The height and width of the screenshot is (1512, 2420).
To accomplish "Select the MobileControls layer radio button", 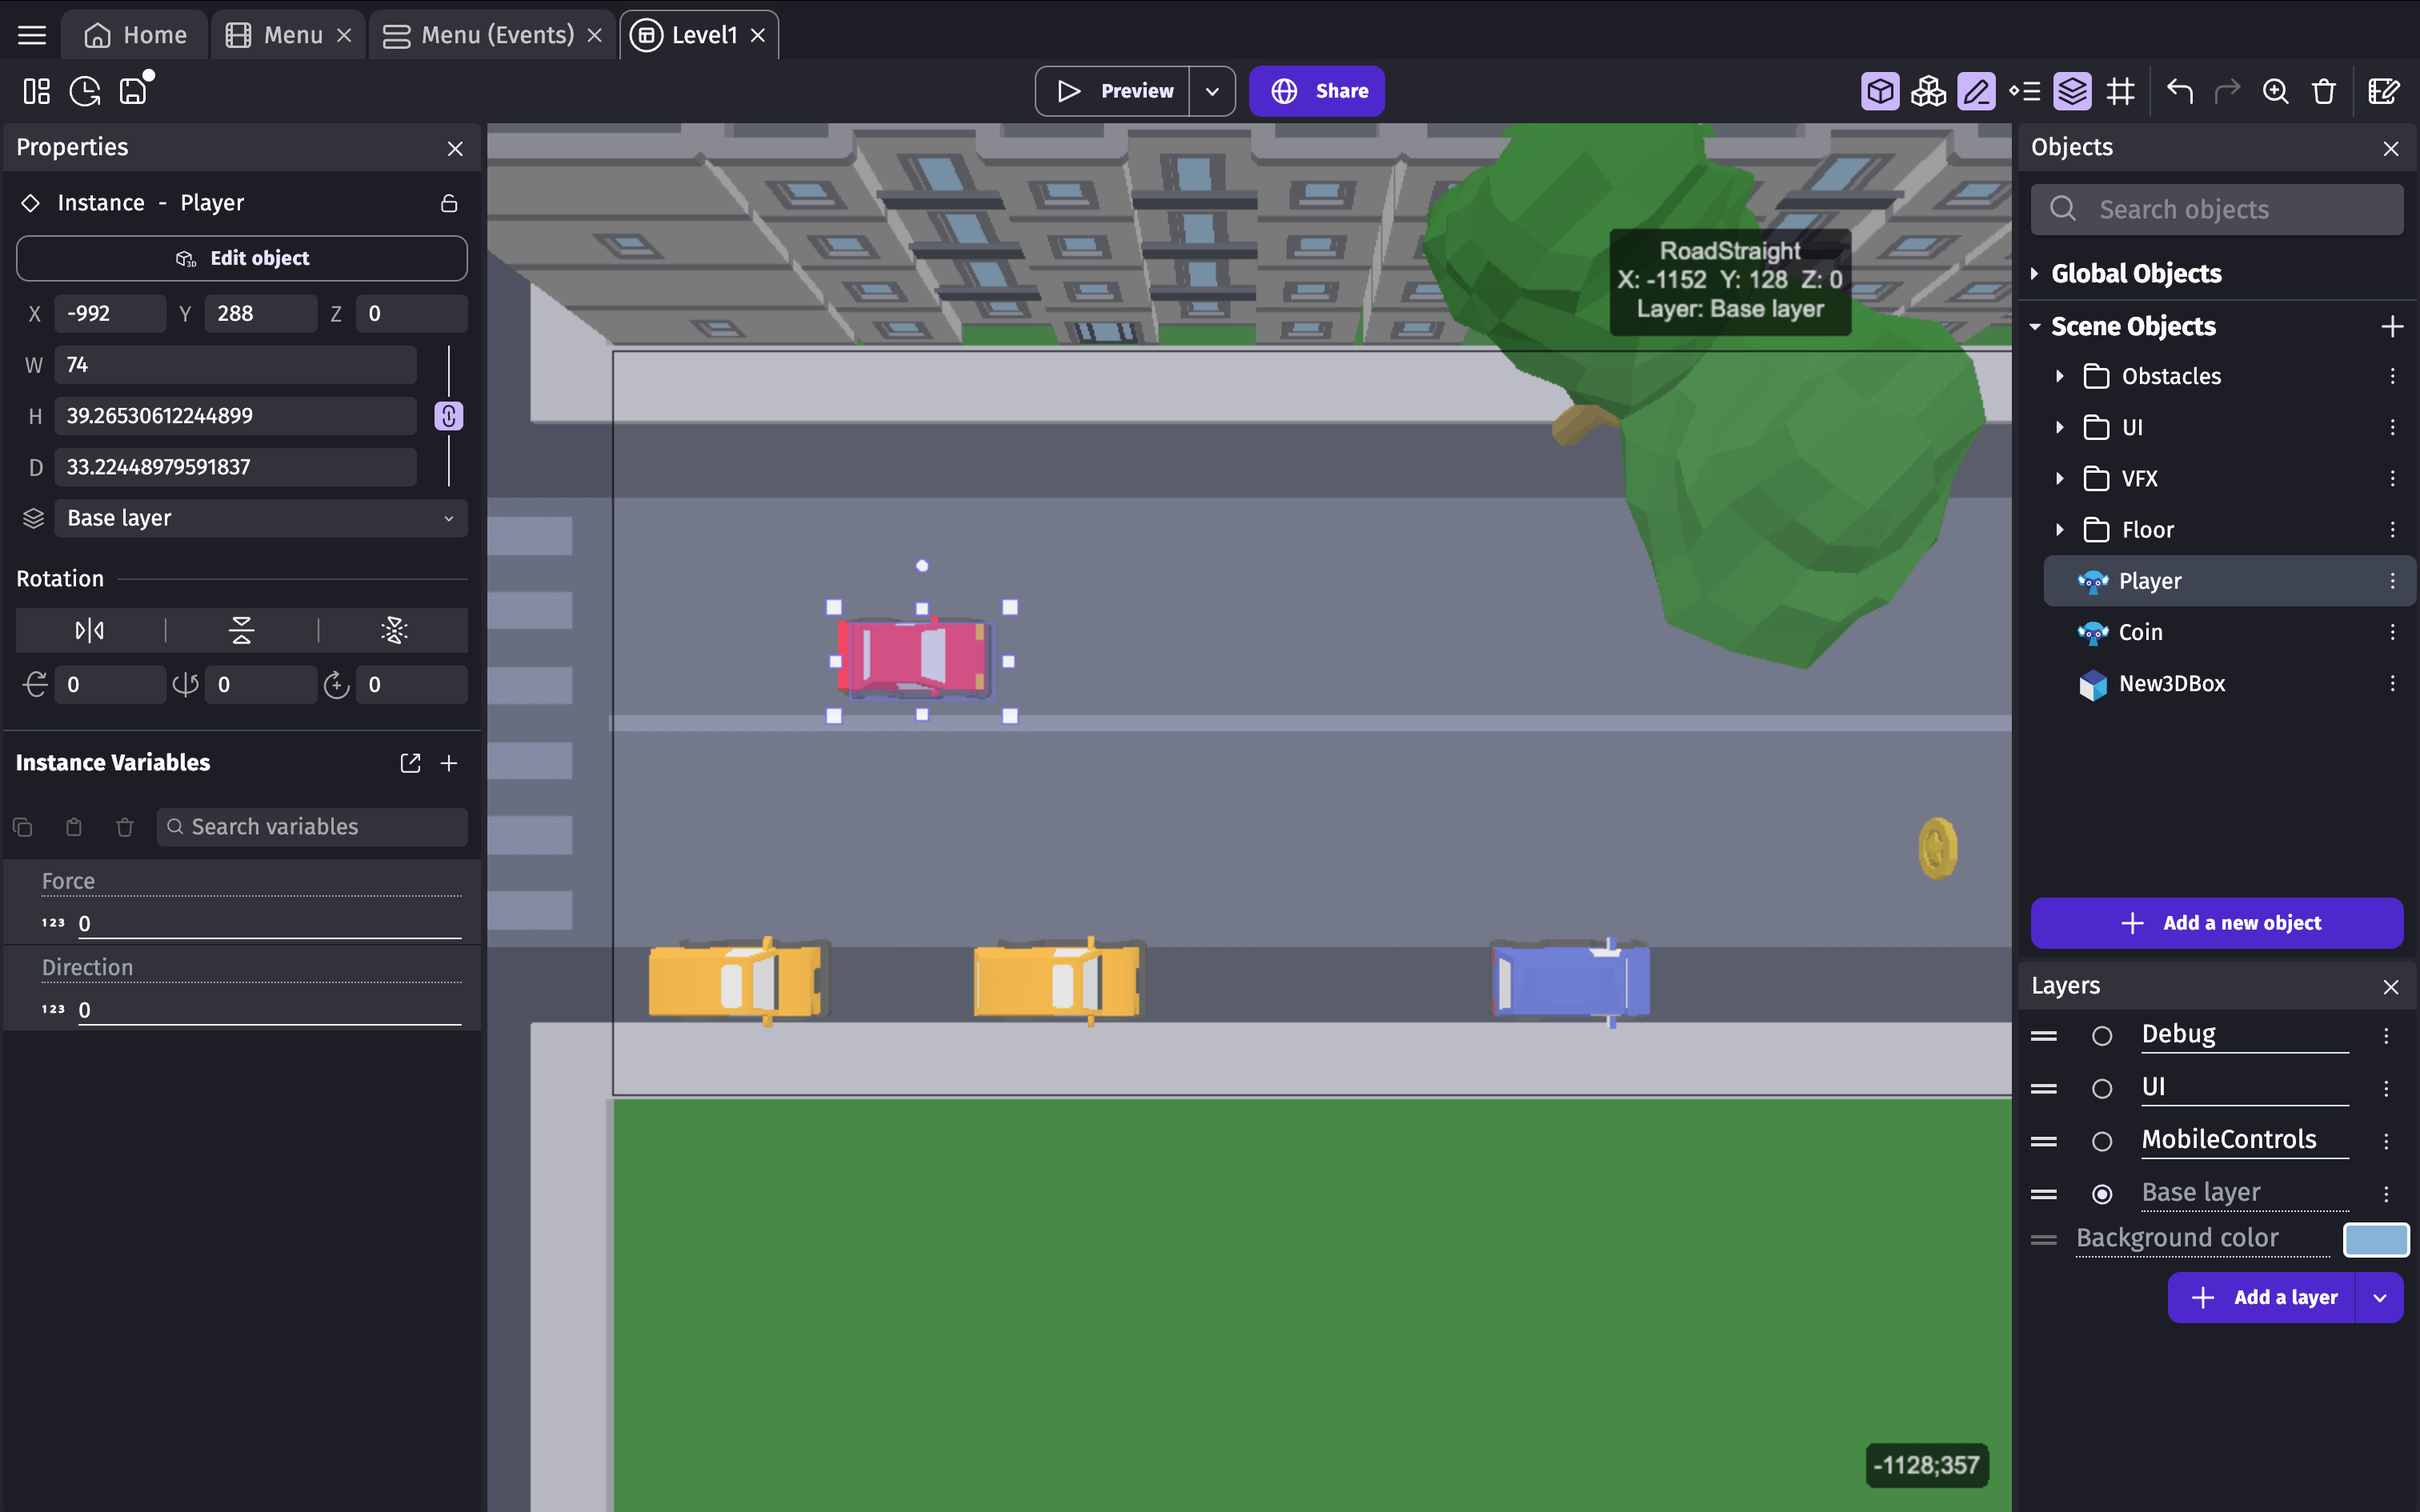I will pos(2102,1141).
